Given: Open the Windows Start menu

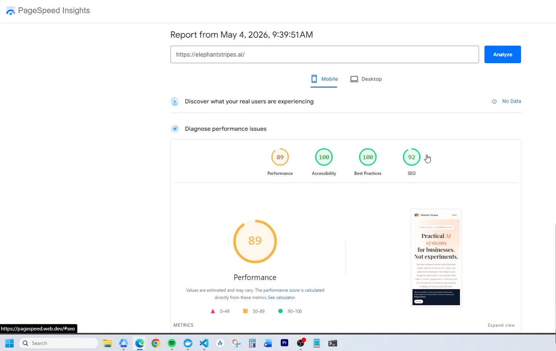Looking at the screenshot, I should point(10,343).
